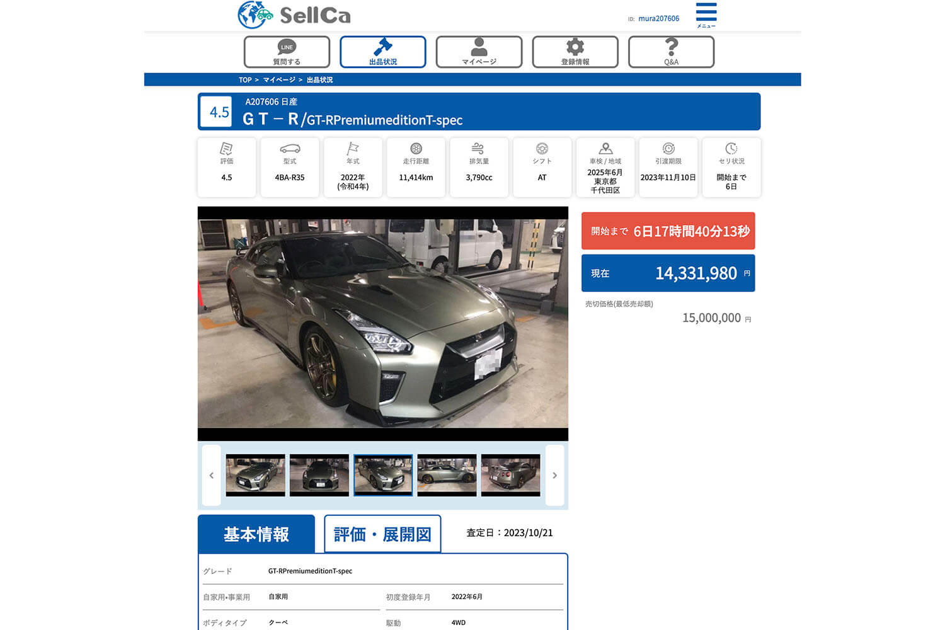Select the second front-view thumbnail
This screenshot has width=945, height=630.
pyautogui.click(x=319, y=475)
